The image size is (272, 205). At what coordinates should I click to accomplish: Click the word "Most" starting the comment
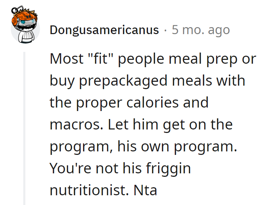(66, 59)
